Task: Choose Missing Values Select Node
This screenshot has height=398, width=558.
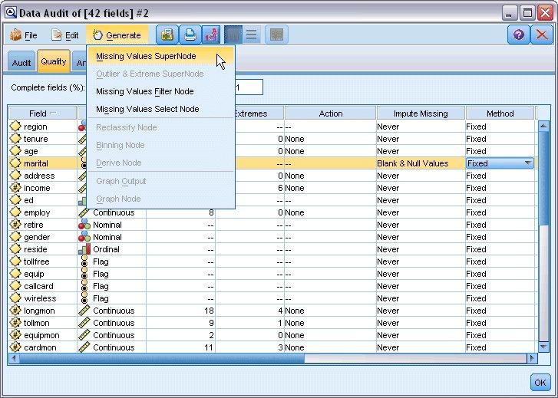Action: point(161,109)
